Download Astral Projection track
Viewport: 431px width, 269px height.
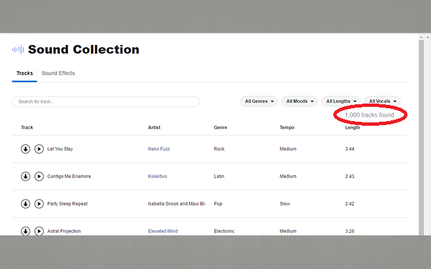pos(26,231)
